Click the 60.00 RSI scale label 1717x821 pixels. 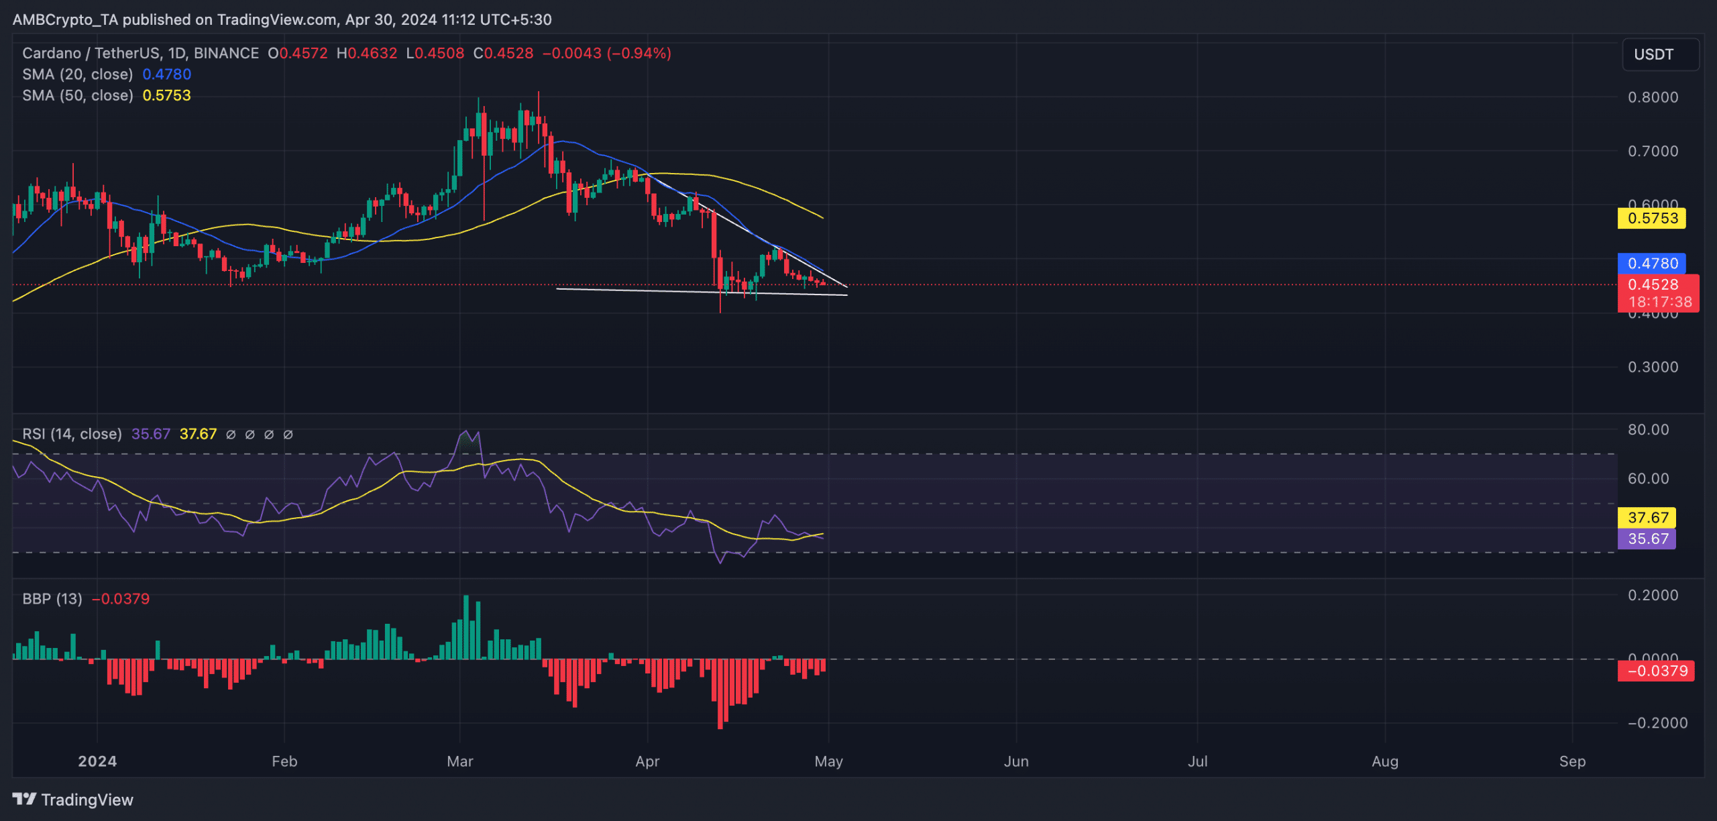pyautogui.click(x=1649, y=478)
